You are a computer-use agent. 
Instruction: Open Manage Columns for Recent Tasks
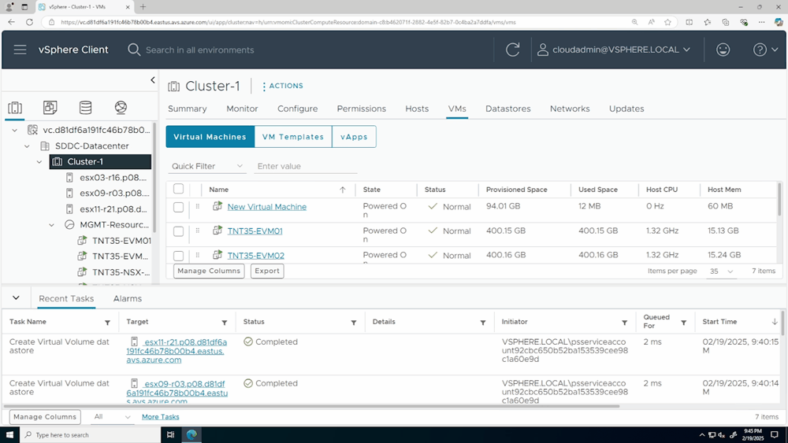pyautogui.click(x=45, y=417)
